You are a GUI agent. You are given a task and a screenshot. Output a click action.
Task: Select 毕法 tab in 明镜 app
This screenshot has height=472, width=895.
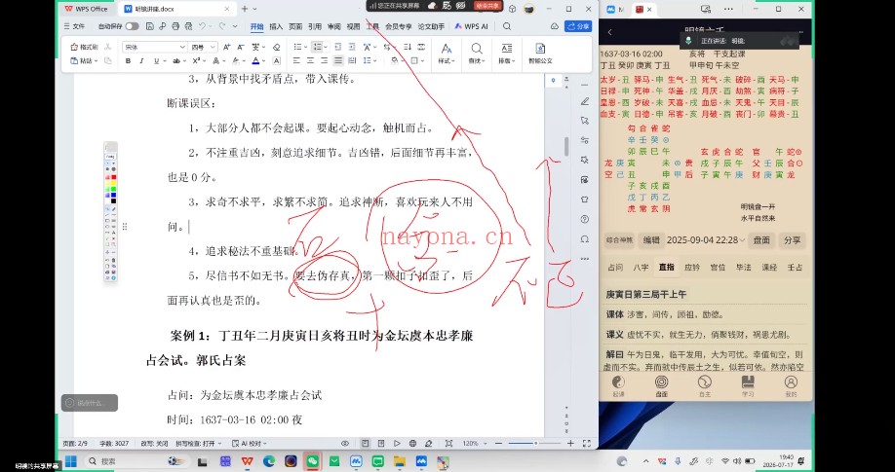point(743,267)
